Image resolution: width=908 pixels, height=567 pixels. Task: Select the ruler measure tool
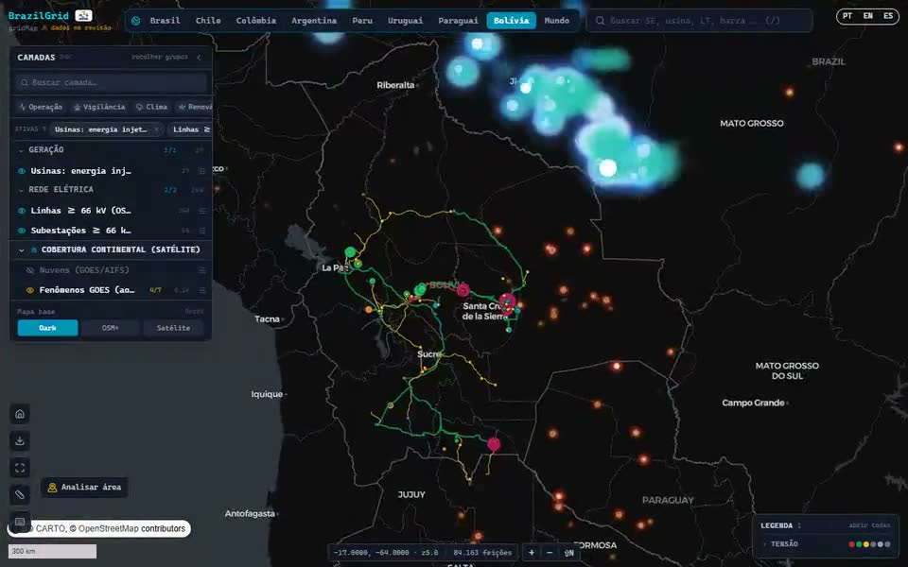click(x=20, y=494)
